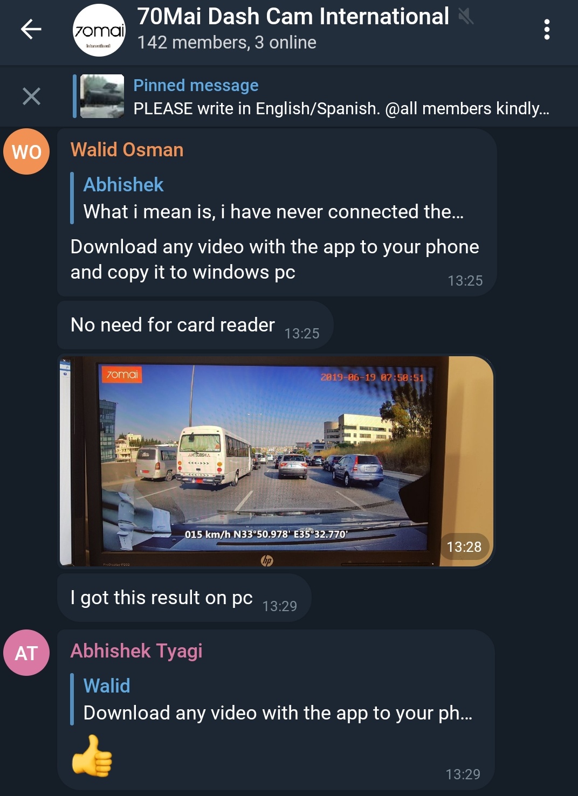Open the 70mai group avatar
Image resolution: width=578 pixels, height=796 pixels.
[x=99, y=30]
